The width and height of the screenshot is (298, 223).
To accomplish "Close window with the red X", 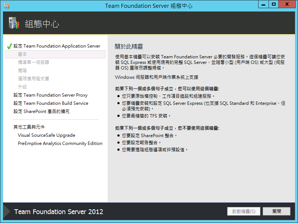I will point(287,4).
